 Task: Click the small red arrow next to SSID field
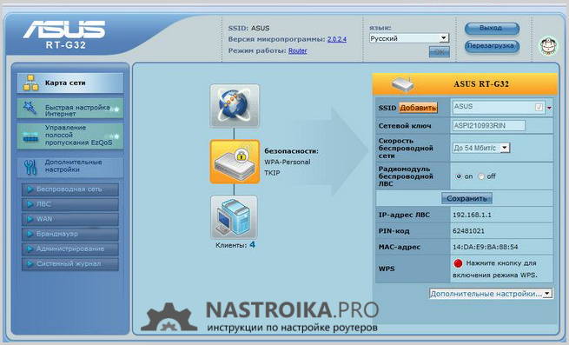tap(549, 108)
